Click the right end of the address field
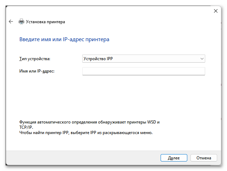This screenshot has width=227, height=171. point(201,71)
